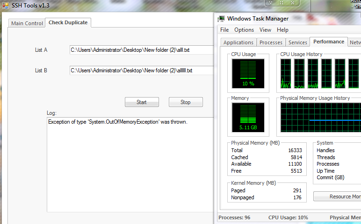
Task: Click the Total physical memory value 16333
Action: point(295,150)
